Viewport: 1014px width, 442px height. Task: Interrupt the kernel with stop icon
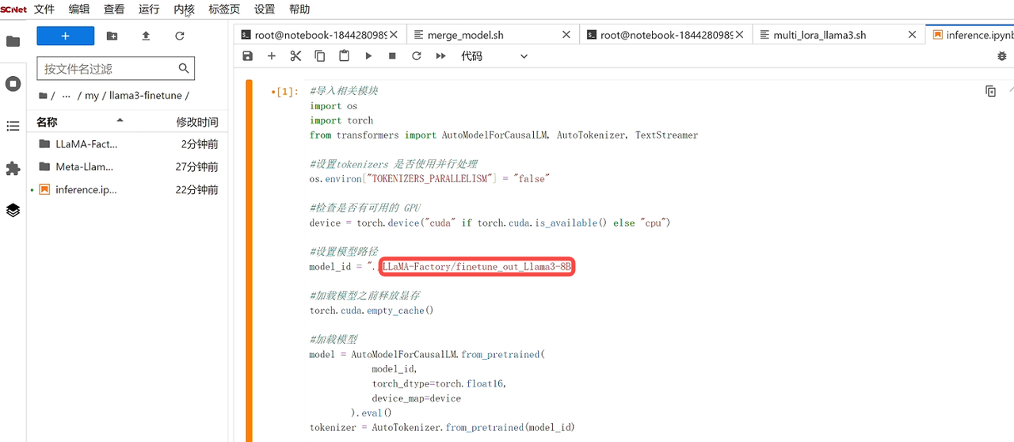[x=392, y=56]
